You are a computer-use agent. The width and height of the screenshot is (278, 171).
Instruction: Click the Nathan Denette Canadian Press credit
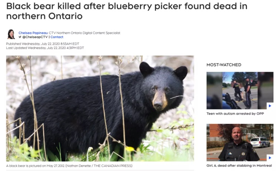99,166
